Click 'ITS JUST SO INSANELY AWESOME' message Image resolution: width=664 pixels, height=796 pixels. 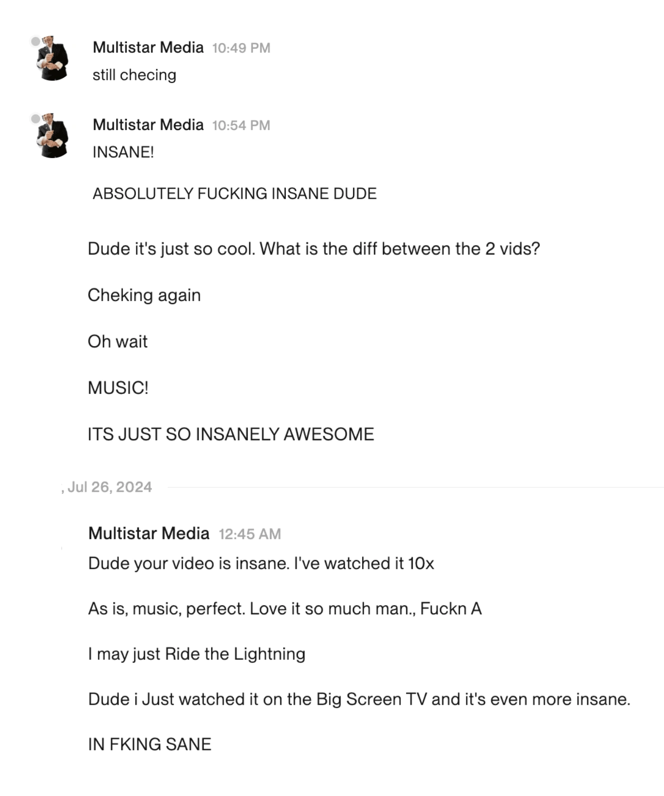tap(231, 434)
